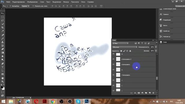Create a new layer icon

click(x=150, y=93)
